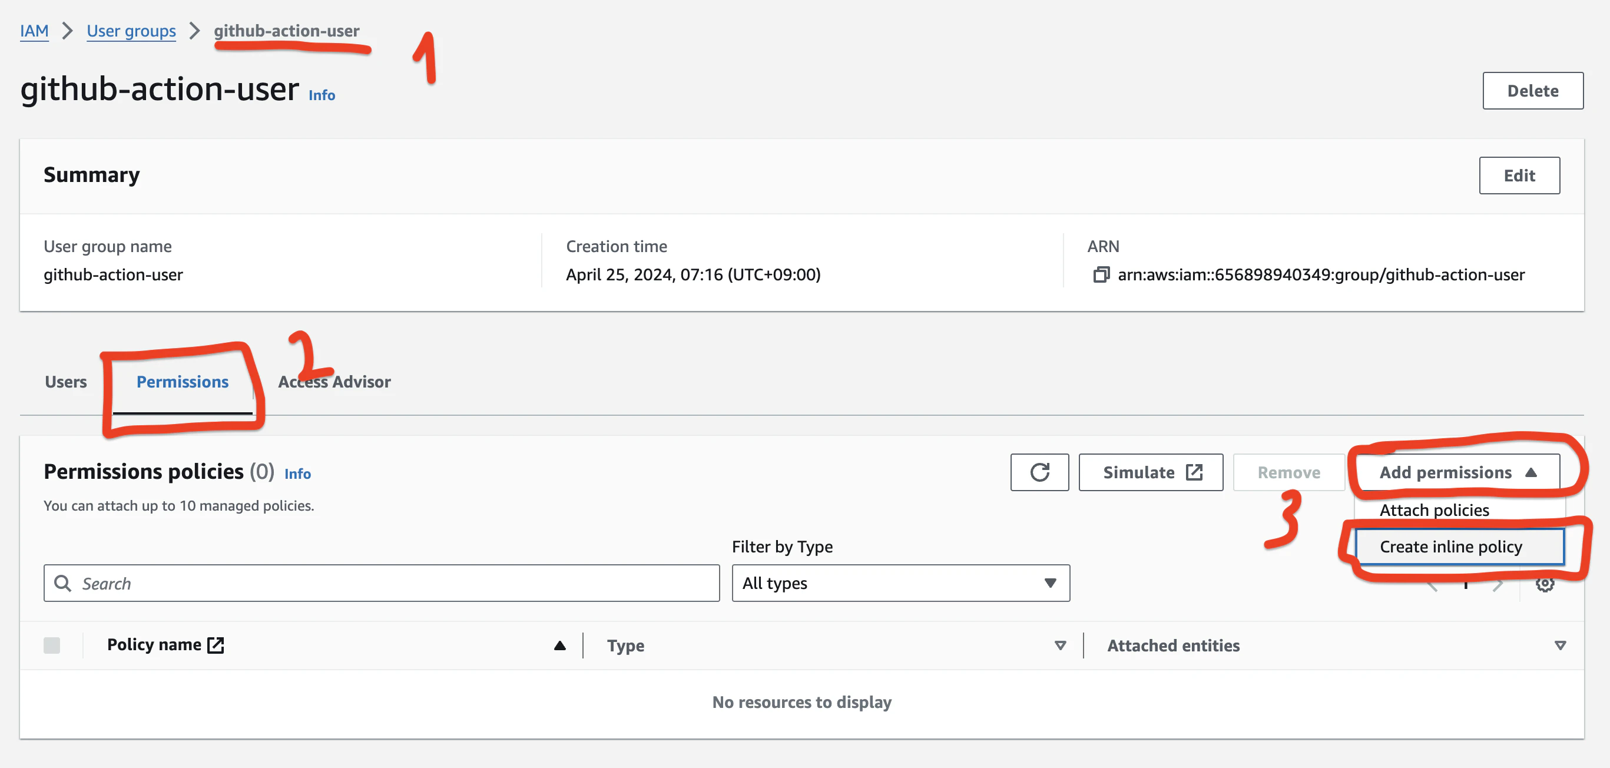Image resolution: width=1610 pixels, height=768 pixels.
Task: Sort the Attached entities column
Action: 1560,645
